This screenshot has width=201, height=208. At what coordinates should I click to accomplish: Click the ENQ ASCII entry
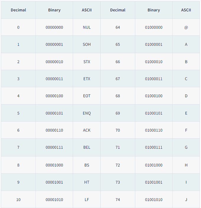pyautogui.click(x=87, y=113)
